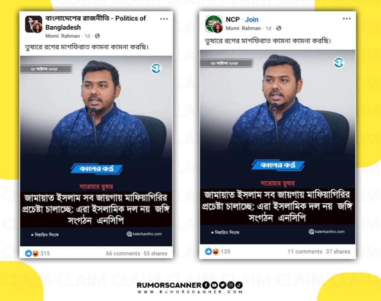View 55 shares on left post
381x301 pixels.
tap(156, 253)
